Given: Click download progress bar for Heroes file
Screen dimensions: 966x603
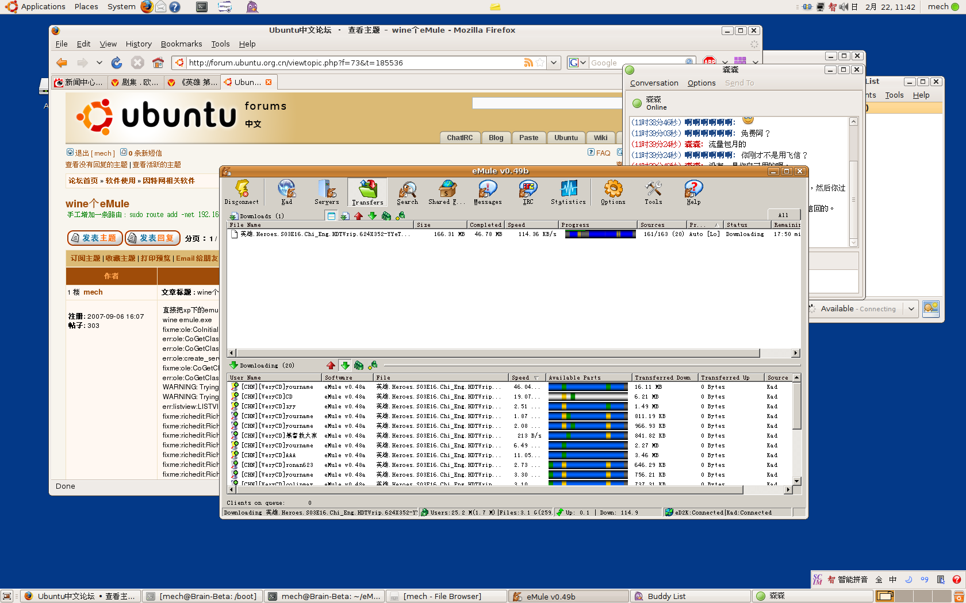Looking at the screenshot, I should coord(600,234).
